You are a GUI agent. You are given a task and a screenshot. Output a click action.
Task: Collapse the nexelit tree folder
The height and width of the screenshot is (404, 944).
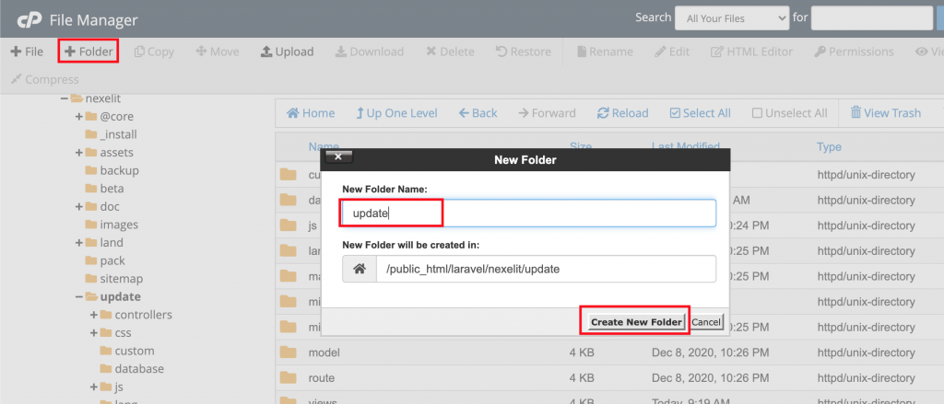[x=64, y=98]
